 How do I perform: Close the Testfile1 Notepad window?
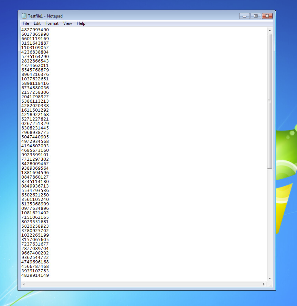pyautogui.click(x=267, y=16)
